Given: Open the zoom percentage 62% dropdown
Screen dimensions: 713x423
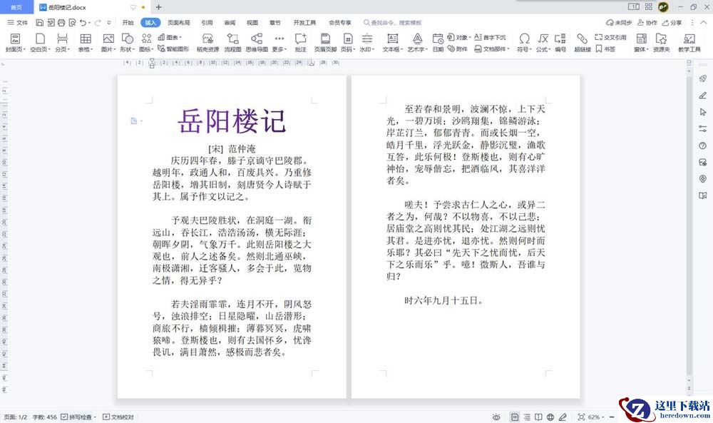Looking at the screenshot, I should point(596,417).
